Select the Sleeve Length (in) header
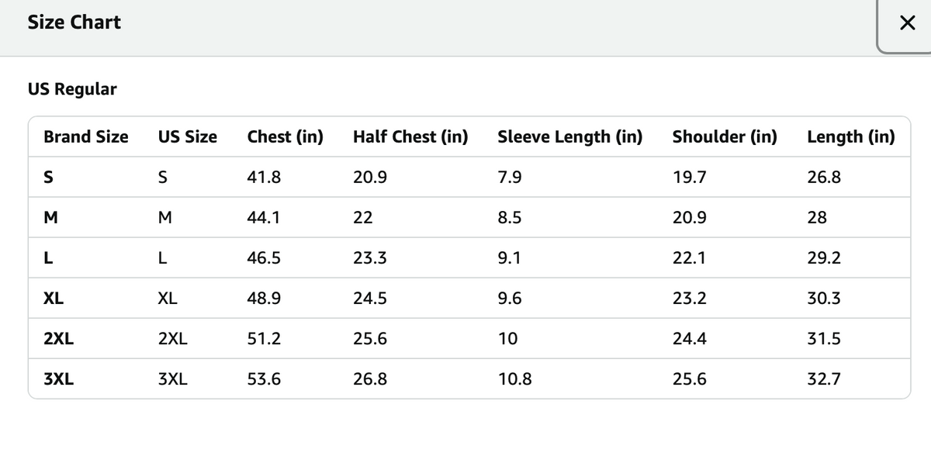 tap(570, 137)
